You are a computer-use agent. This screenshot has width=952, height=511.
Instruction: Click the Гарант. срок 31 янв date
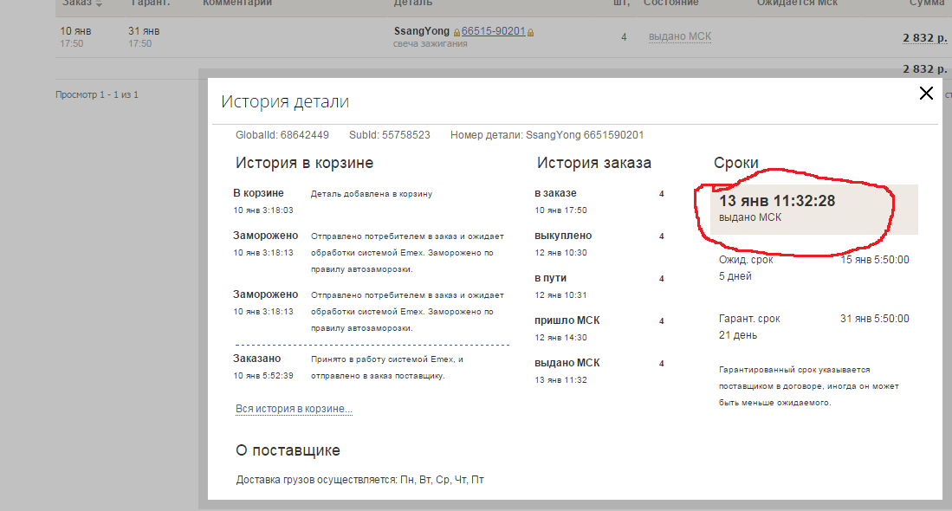[874, 319]
